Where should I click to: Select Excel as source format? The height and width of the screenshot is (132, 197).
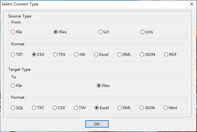(96, 54)
